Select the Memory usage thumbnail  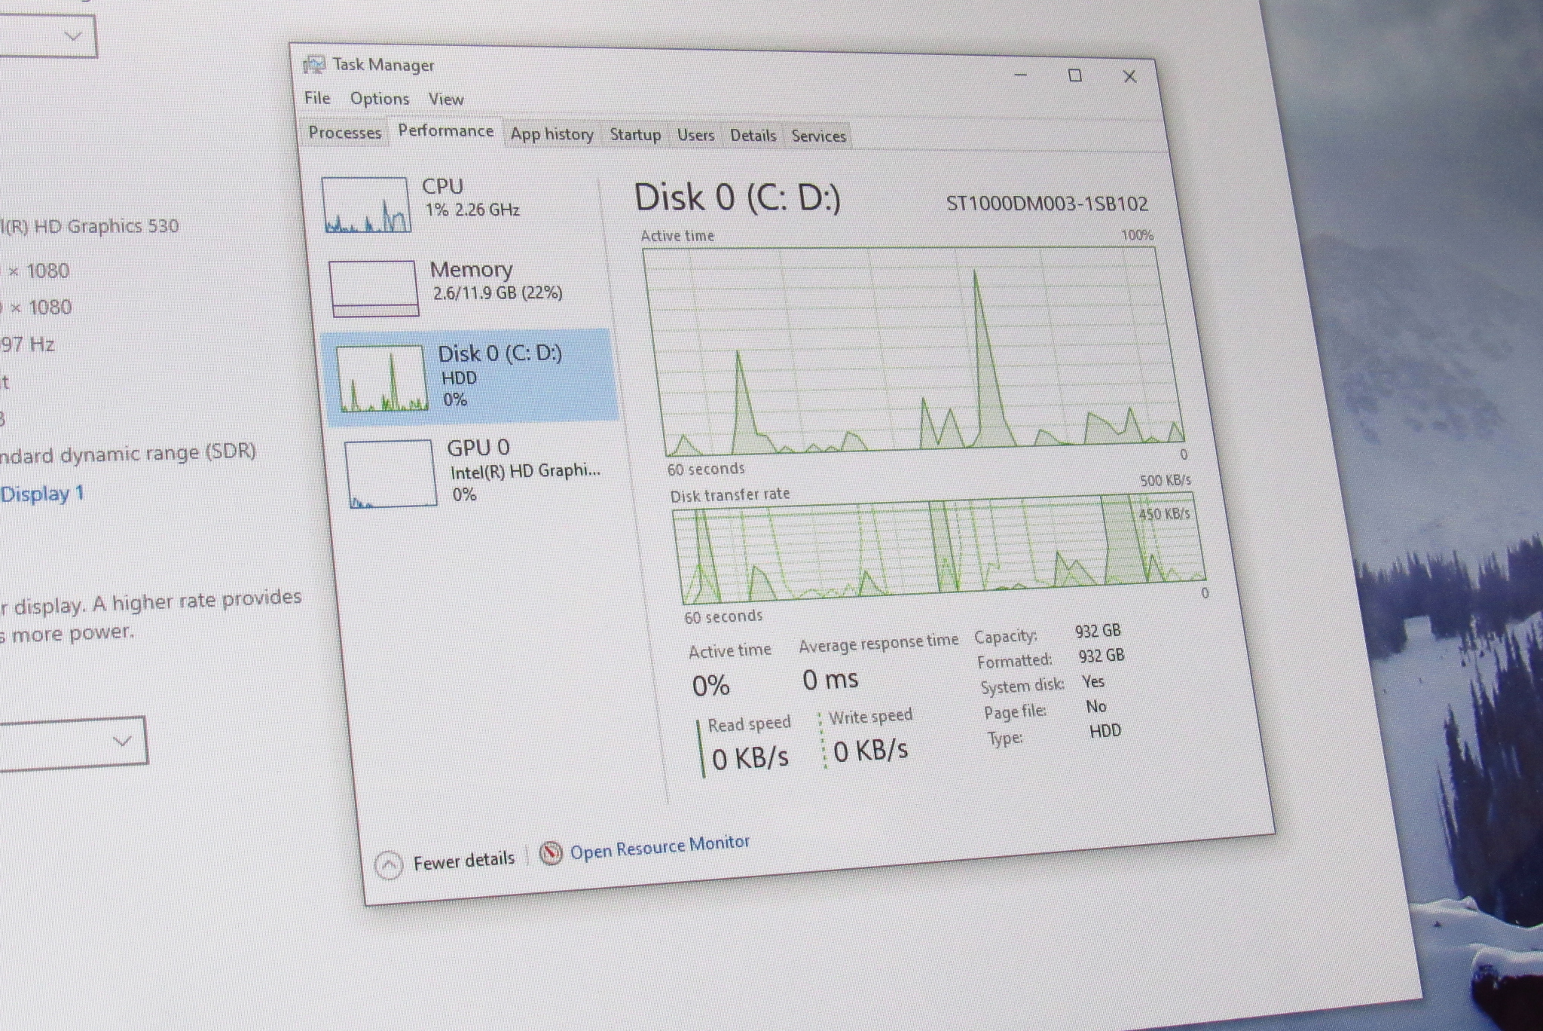(x=374, y=288)
